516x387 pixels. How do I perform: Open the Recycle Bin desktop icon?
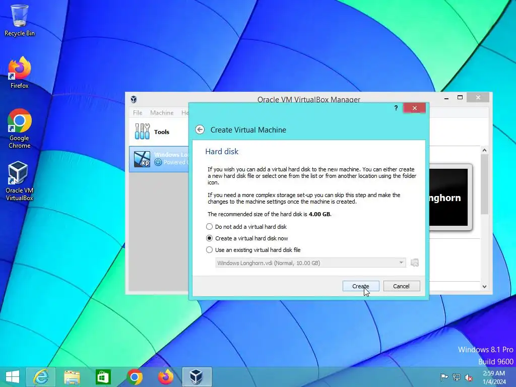pyautogui.click(x=20, y=20)
